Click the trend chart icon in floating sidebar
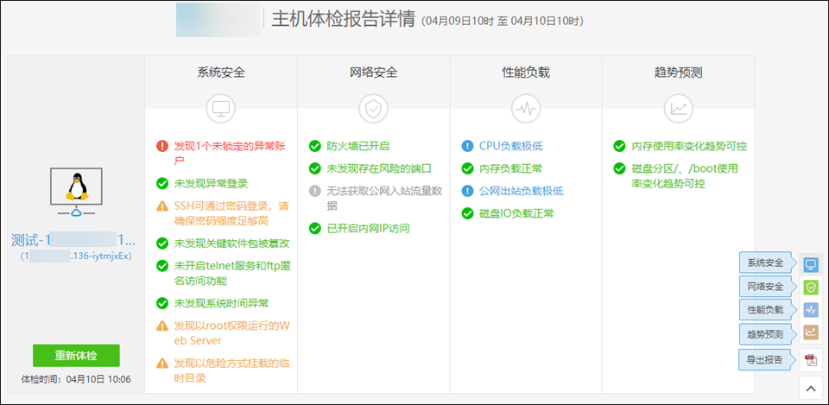The width and height of the screenshot is (829, 405). 810,332
